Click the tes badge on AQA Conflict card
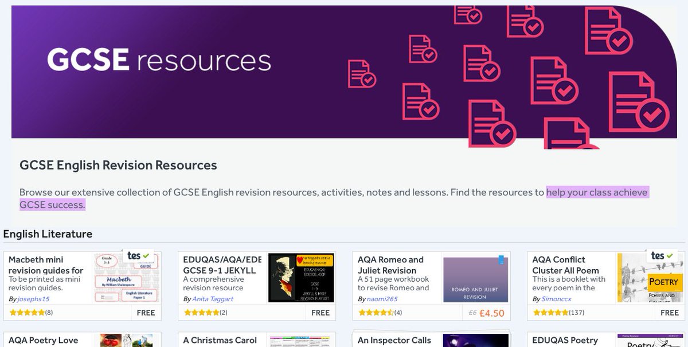The image size is (688, 347). click(663, 256)
